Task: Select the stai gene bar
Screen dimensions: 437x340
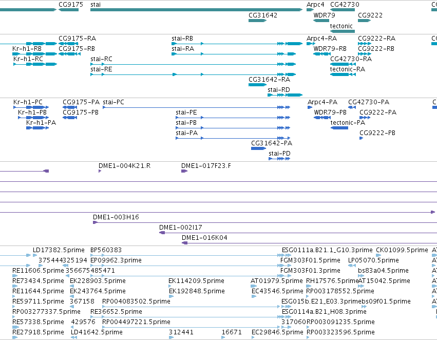Action: 196,10
